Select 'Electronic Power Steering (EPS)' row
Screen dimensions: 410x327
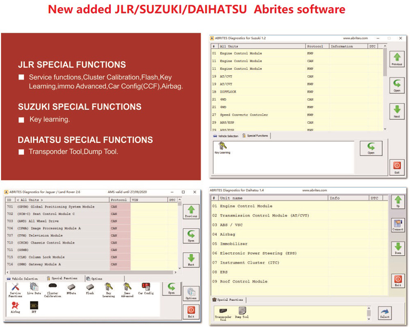[x=300, y=253]
